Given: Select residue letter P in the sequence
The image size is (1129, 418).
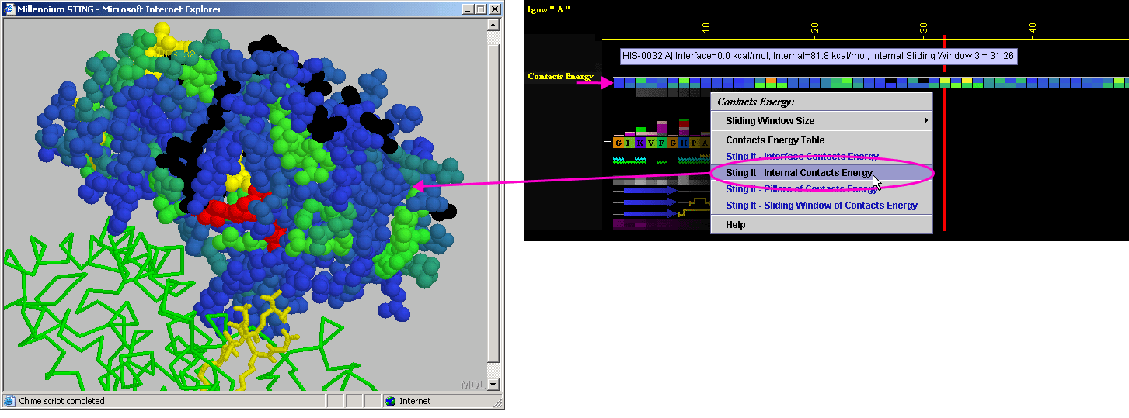Looking at the screenshot, I should [695, 143].
